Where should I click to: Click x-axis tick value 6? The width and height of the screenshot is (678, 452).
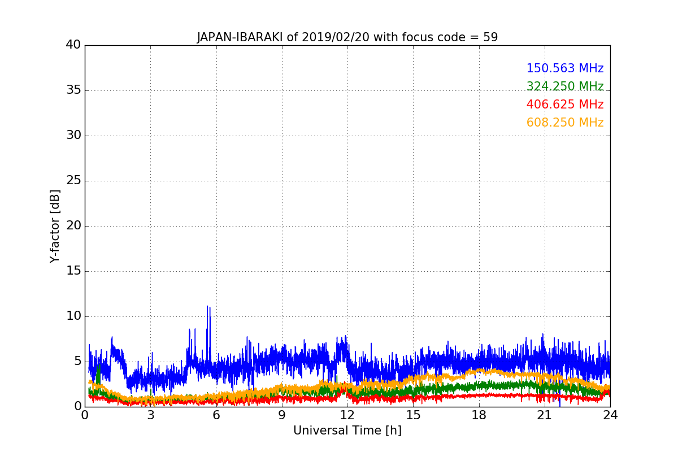216,415
